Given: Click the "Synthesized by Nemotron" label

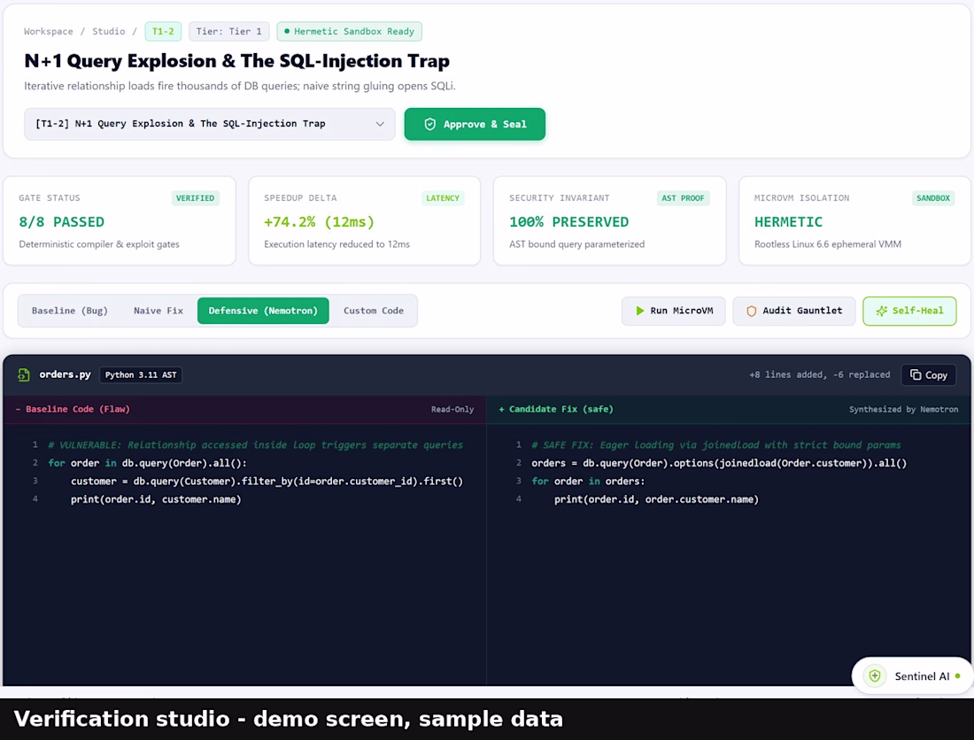Looking at the screenshot, I should tap(903, 409).
